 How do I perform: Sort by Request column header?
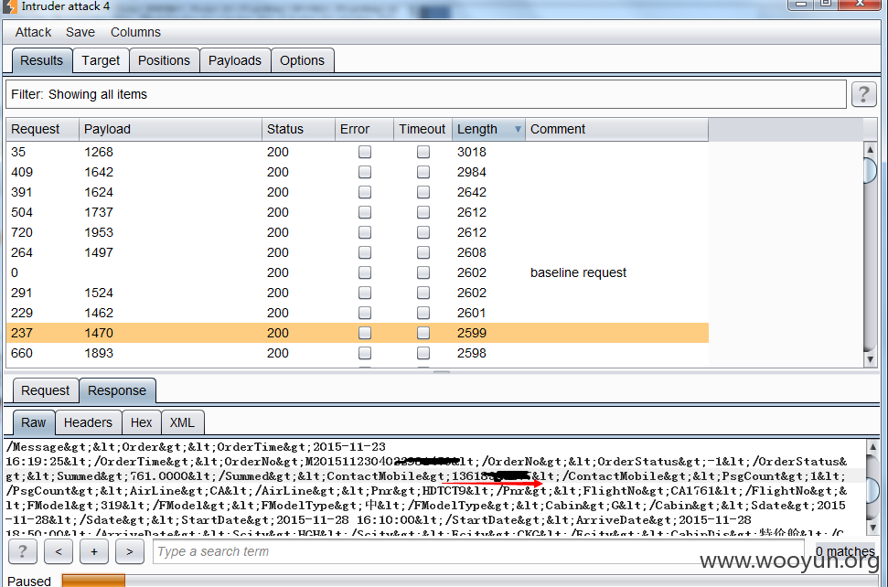coord(42,130)
